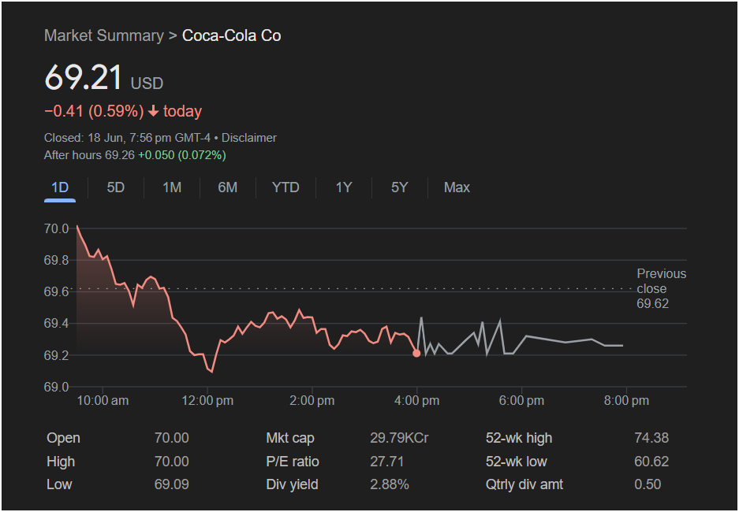Click the Mkt cap label

coord(290,438)
